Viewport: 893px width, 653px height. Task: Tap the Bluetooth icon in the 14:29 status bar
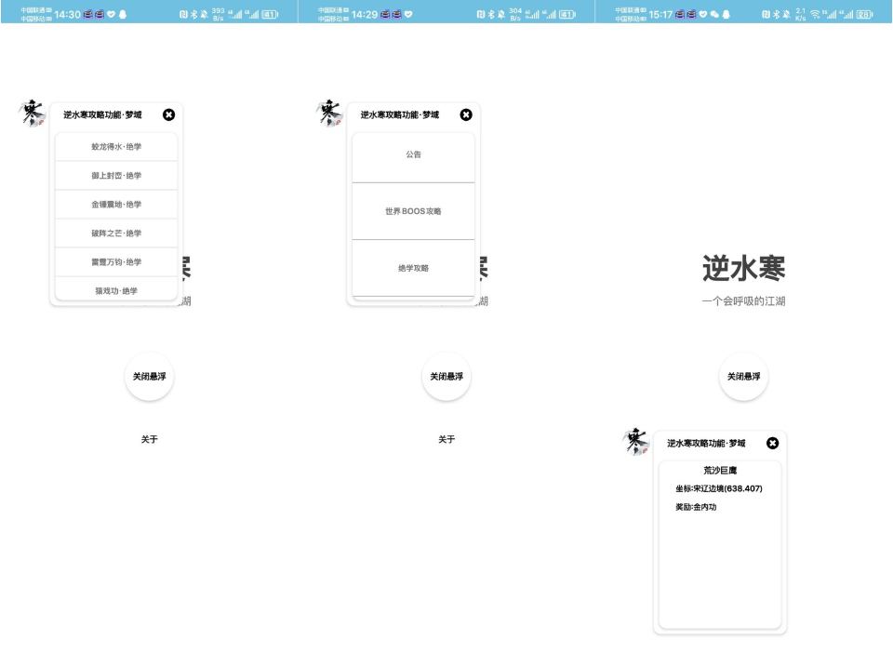pos(491,14)
